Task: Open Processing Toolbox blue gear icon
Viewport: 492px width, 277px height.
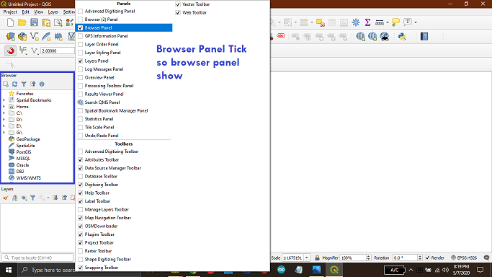Action: click(x=356, y=22)
